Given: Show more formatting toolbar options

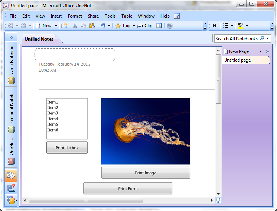Looking at the screenshot, I should click(x=272, y=26).
